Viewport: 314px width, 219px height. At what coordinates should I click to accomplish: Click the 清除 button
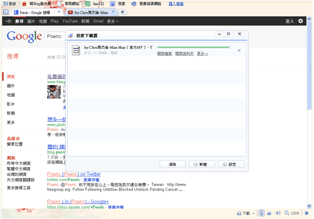172,164
